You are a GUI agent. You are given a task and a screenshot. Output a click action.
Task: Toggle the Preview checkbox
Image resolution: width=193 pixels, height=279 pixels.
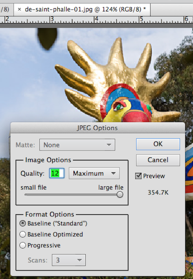[139, 176]
